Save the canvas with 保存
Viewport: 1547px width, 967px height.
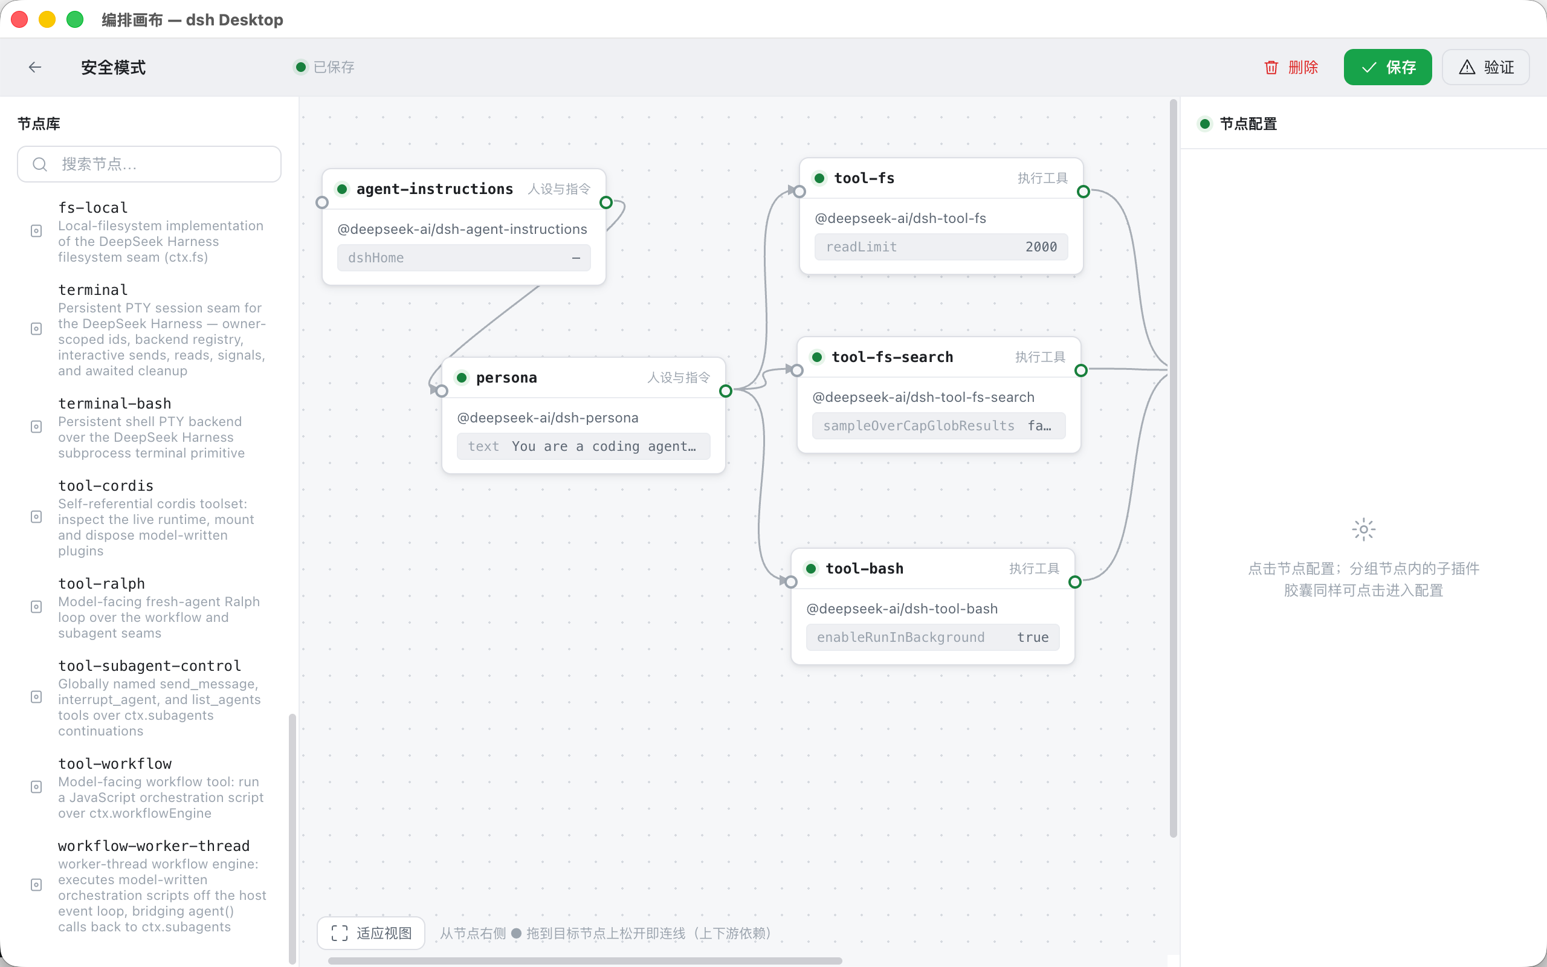(x=1388, y=67)
